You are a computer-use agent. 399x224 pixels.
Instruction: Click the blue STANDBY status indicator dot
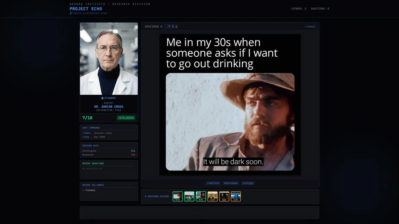point(103,98)
